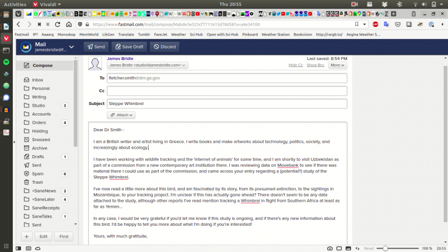Viewport: 448px width, 252px height.
Task: Discard the current draft
Action: 164,47
